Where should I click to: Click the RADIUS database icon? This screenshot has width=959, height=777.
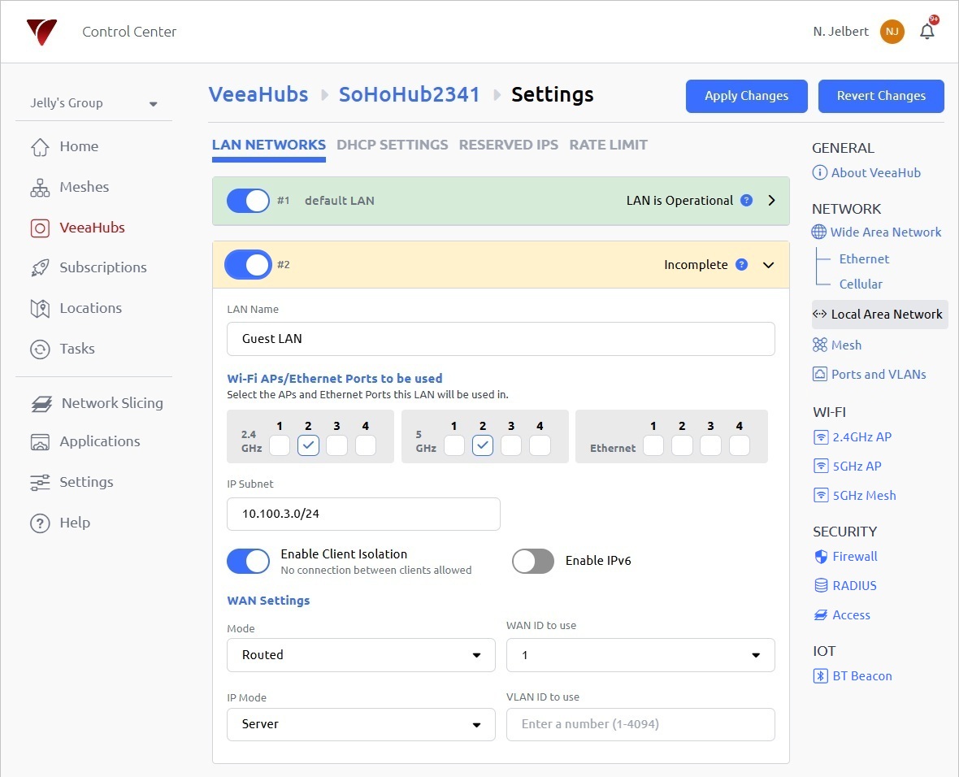(821, 585)
